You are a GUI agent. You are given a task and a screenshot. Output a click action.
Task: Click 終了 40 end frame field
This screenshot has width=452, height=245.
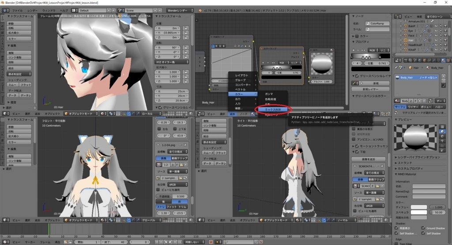point(114,242)
